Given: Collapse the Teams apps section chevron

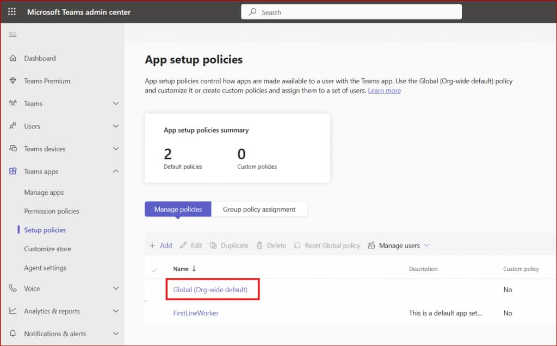Looking at the screenshot, I should click(x=115, y=171).
